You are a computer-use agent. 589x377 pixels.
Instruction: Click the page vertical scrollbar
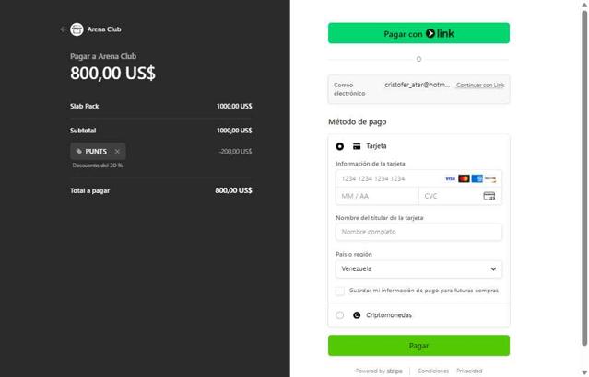click(x=584, y=178)
